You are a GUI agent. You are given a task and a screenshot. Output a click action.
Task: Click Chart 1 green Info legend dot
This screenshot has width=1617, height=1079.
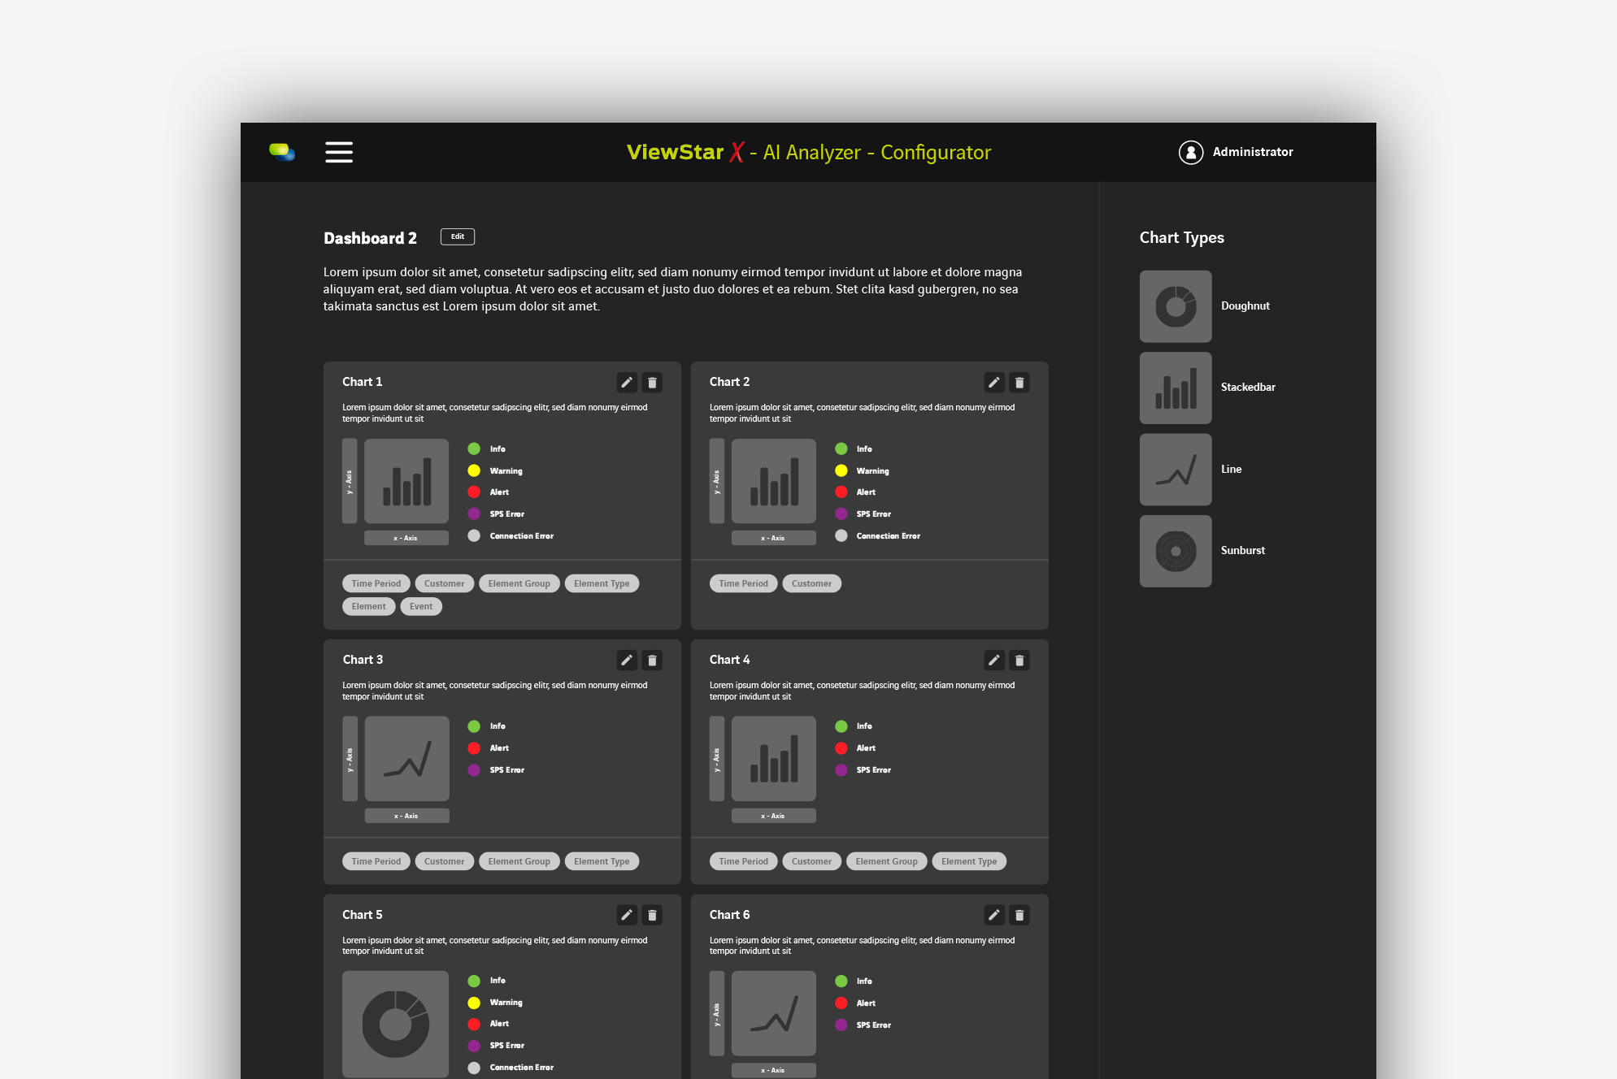474,448
